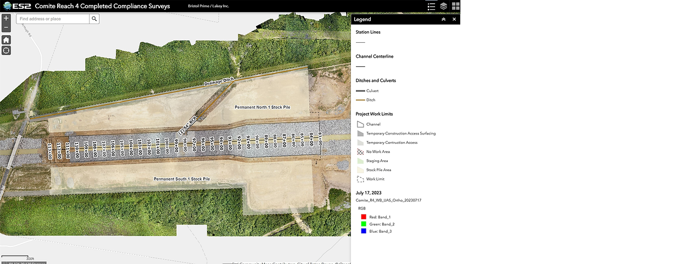The width and height of the screenshot is (675, 264).
Task: Click the Legend panel title
Action: click(362, 19)
